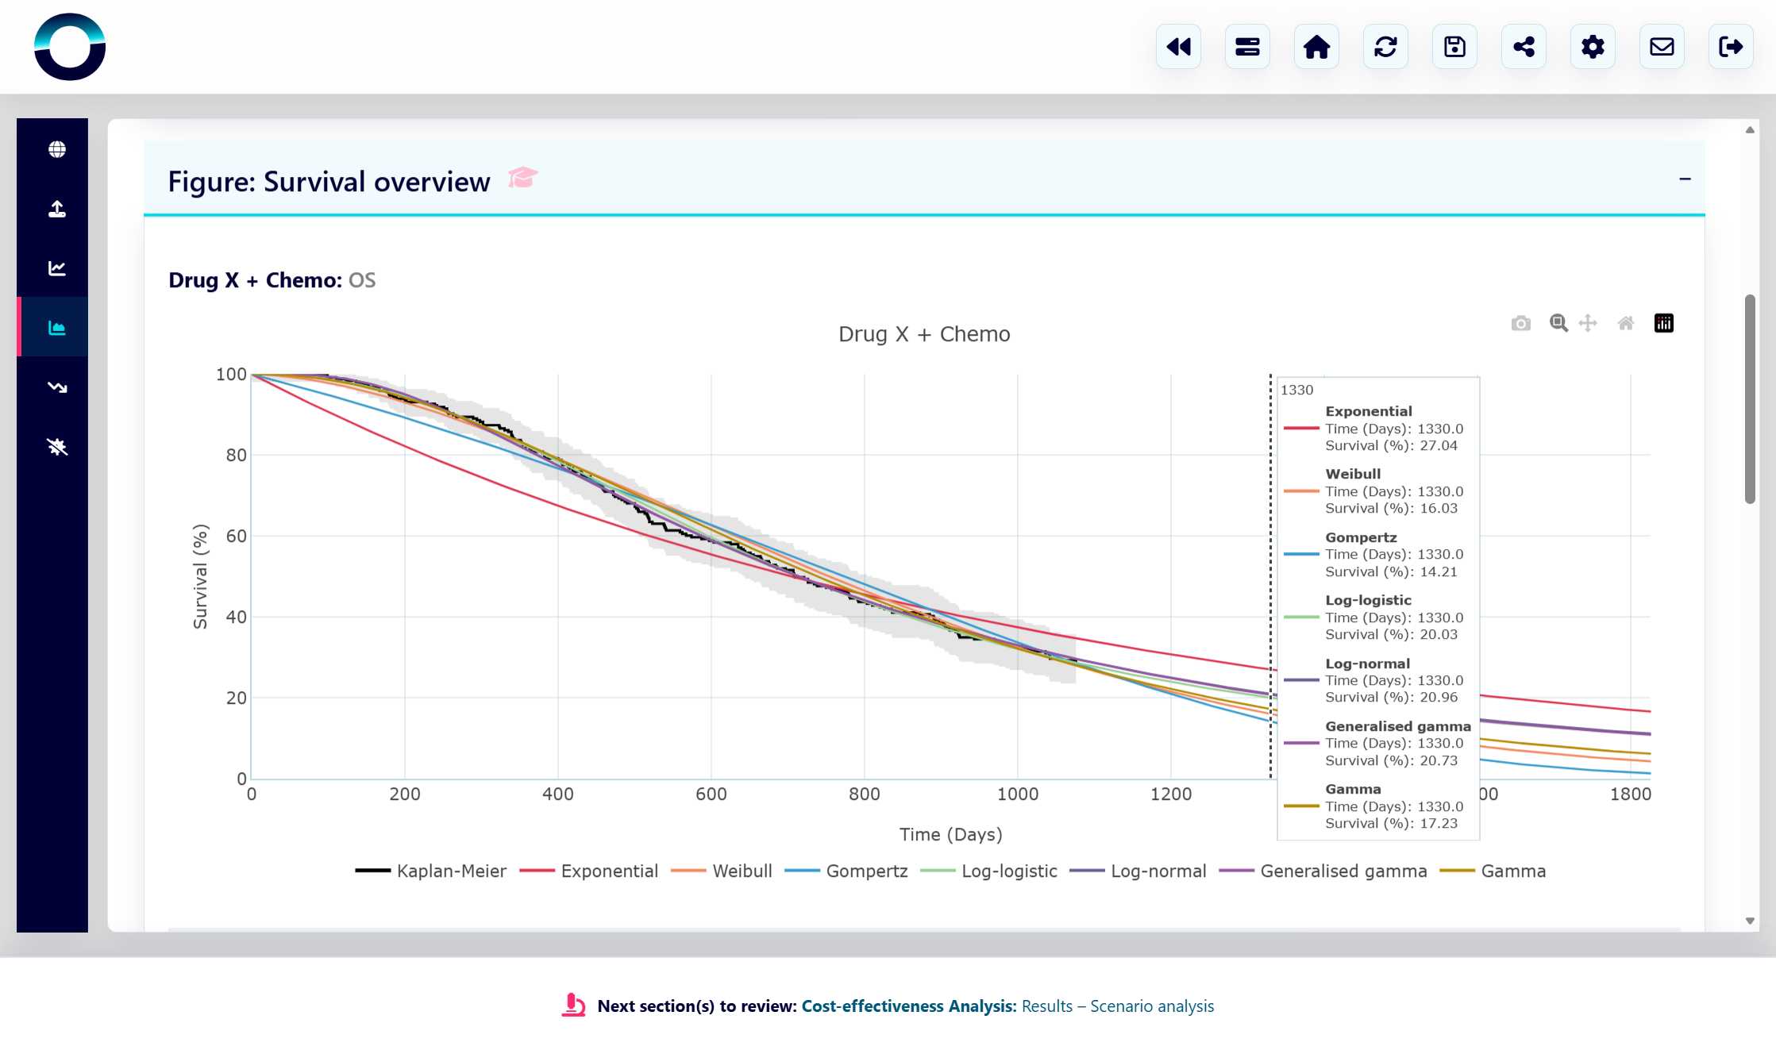Viewport: 1776px width, 1050px height.
Task: Toggle Gompertz trace in legend
Action: tap(846, 871)
